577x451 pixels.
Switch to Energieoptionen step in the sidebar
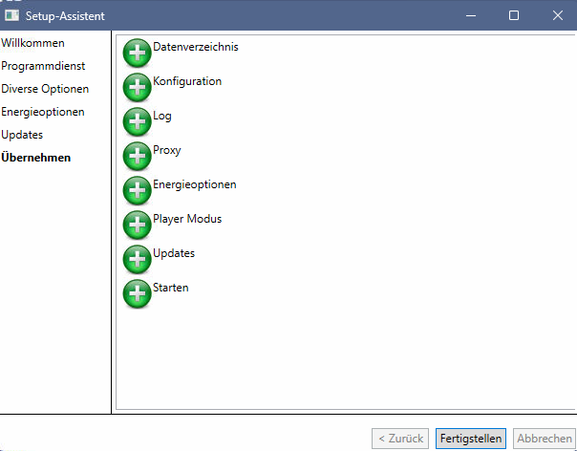point(43,112)
